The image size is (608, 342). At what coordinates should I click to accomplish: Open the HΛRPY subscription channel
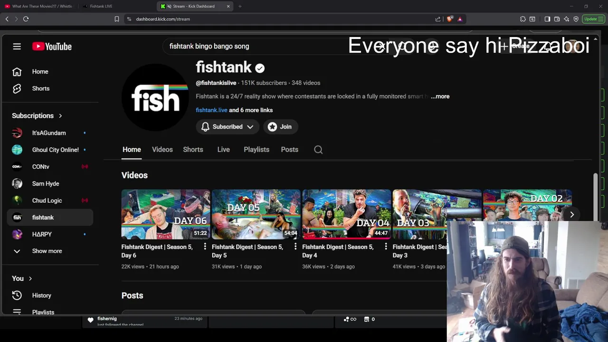[50, 234]
